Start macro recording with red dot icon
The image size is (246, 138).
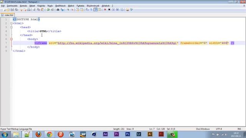coord(105,10)
